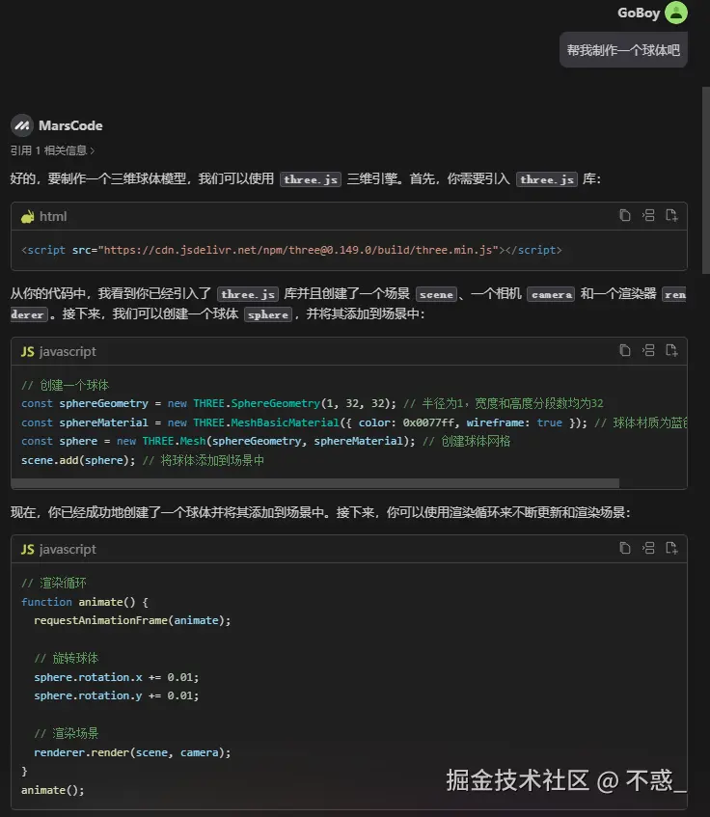Copy the sphere creation javascript block
The height and width of the screenshot is (817, 710).
pos(624,350)
